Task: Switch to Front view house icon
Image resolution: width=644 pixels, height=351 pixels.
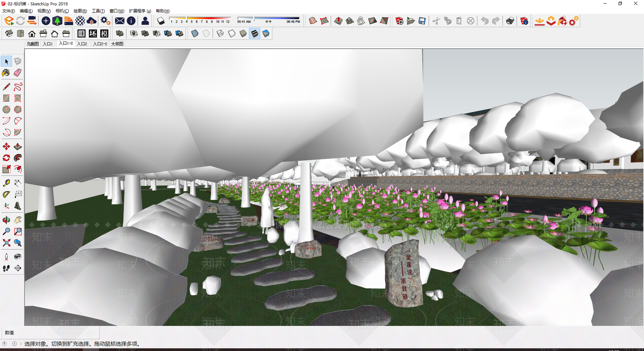Action: pos(32,33)
